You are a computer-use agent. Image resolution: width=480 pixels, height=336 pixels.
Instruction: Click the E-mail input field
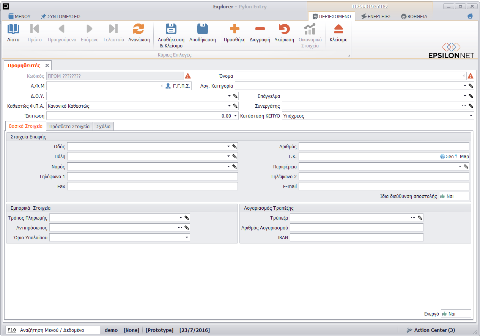pos(384,186)
